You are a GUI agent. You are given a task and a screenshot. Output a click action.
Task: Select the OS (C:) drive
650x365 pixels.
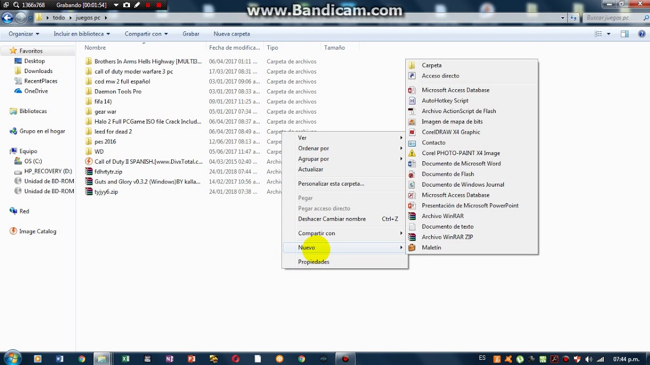coord(33,161)
